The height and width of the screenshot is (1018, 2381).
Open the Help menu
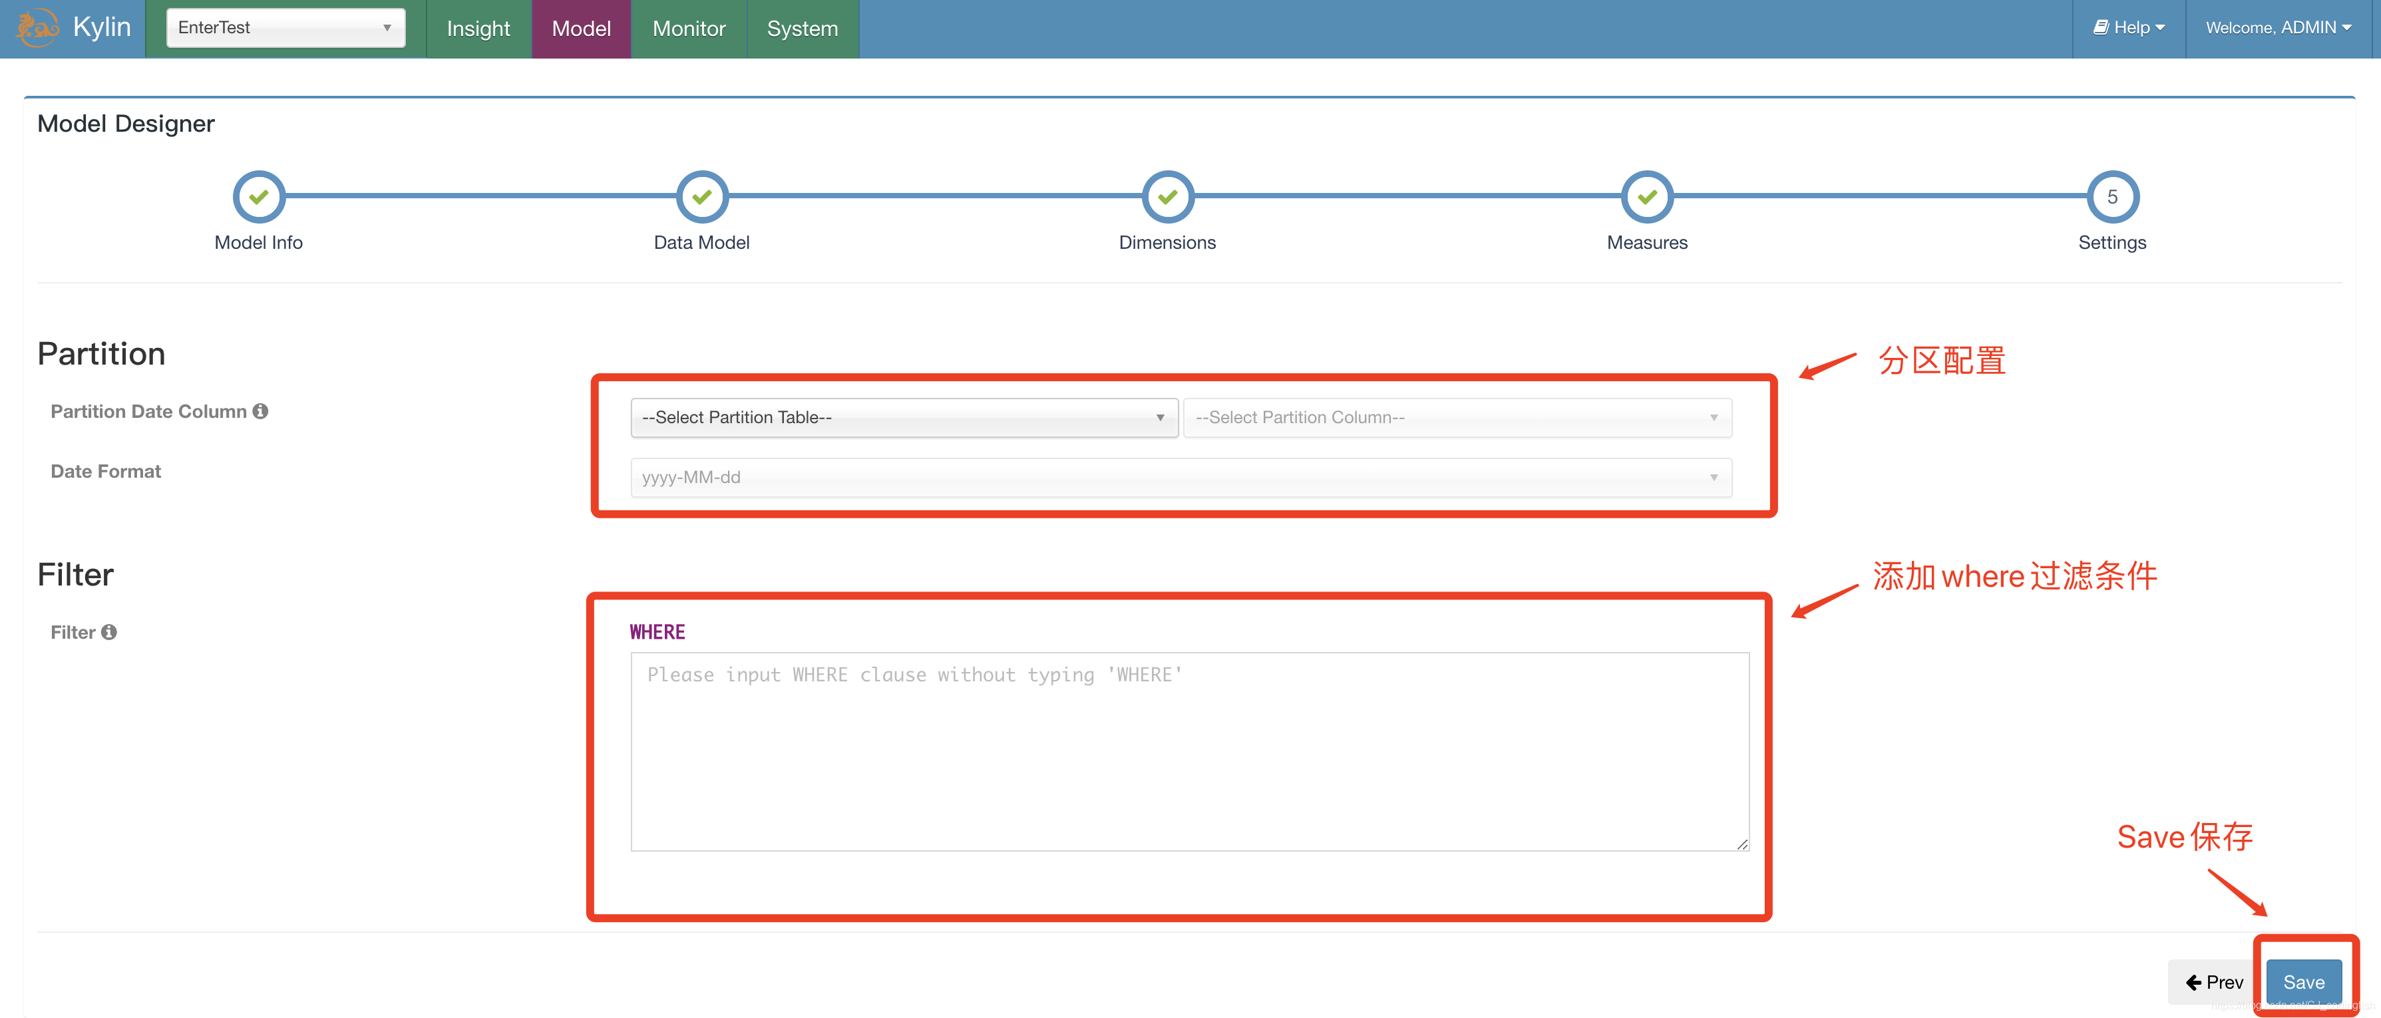pyautogui.click(x=2129, y=28)
